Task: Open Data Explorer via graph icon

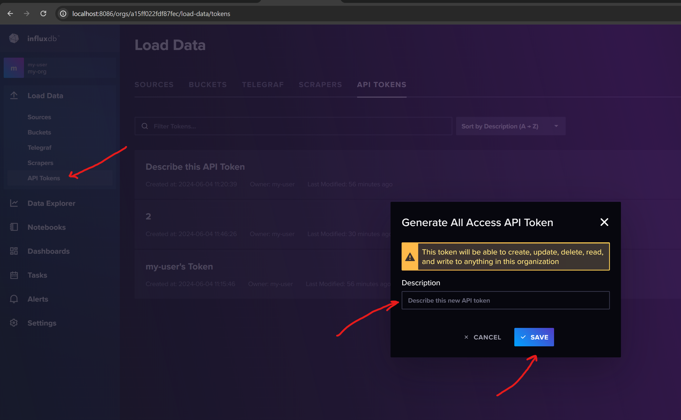Action: point(14,203)
